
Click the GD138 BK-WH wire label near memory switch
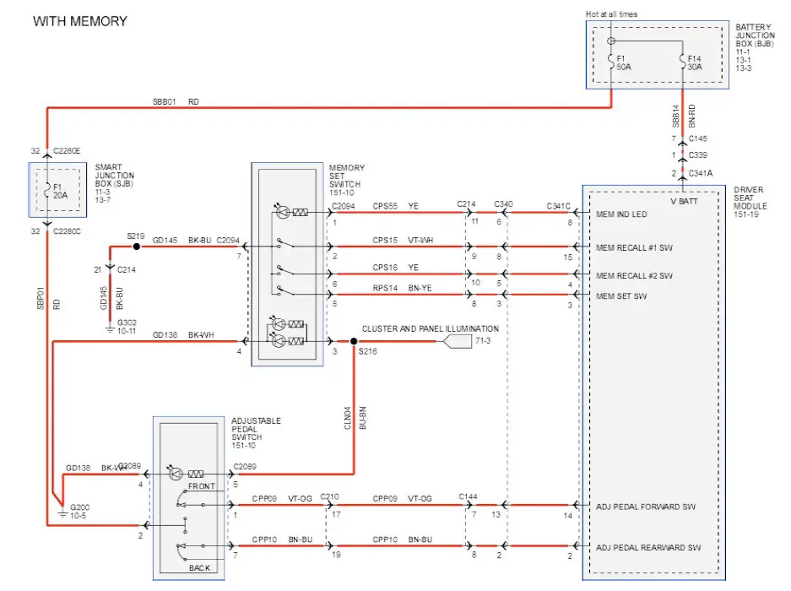click(x=183, y=334)
